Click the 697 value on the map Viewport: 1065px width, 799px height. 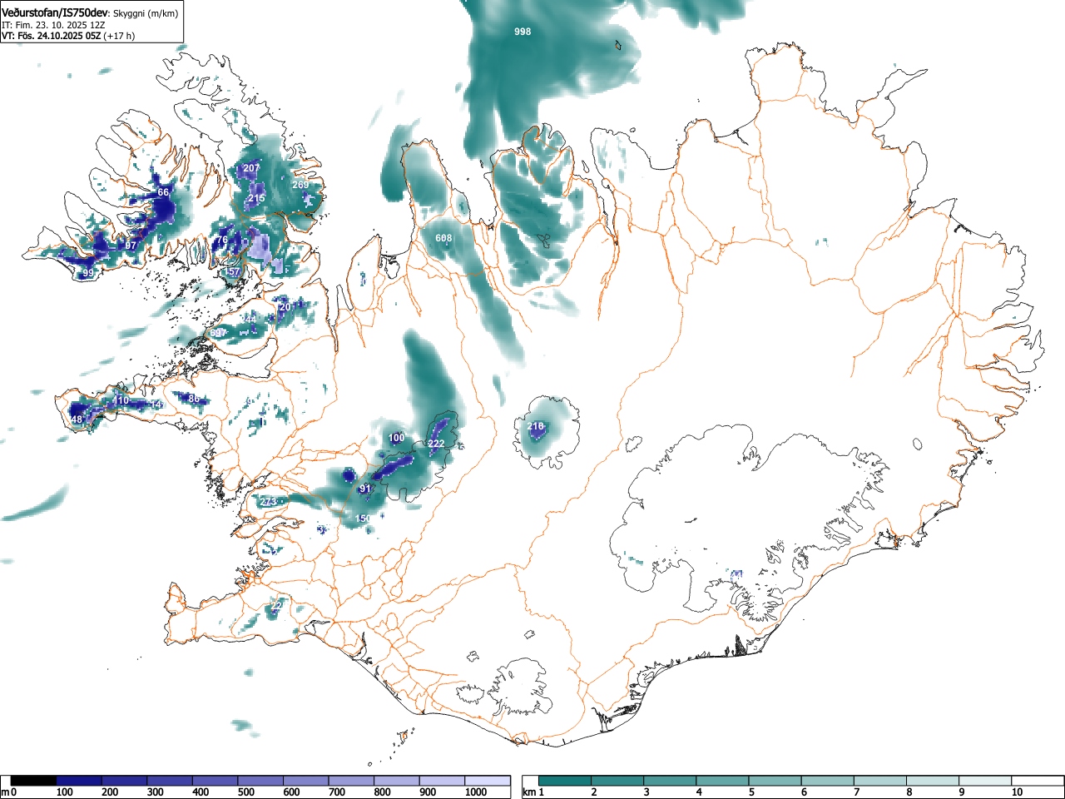click(216, 333)
